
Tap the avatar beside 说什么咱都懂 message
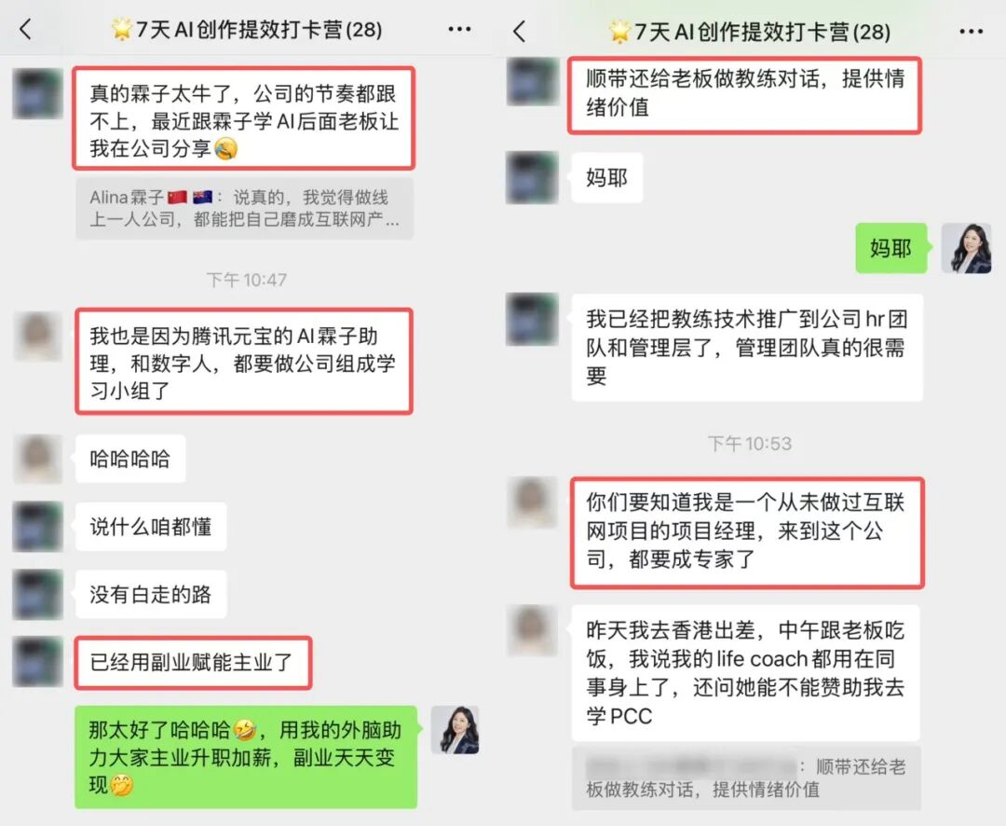click(37, 526)
